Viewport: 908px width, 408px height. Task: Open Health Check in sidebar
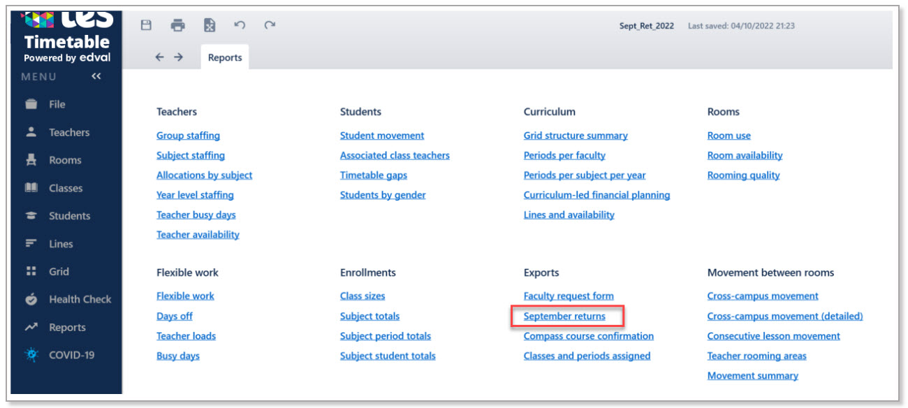pos(80,299)
